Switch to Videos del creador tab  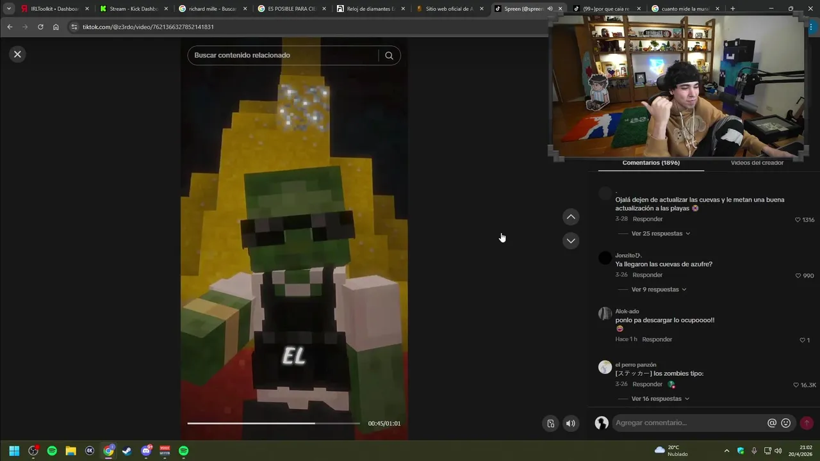(x=757, y=163)
